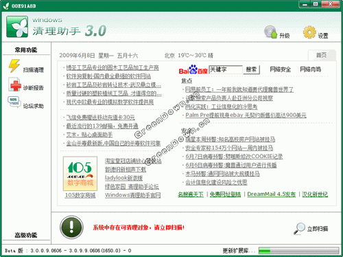
Task: Open link 砂岩工艺品及砂岩转让技术-武汉鼎立模
Action: pyautogui.click(x=114, y=85)
